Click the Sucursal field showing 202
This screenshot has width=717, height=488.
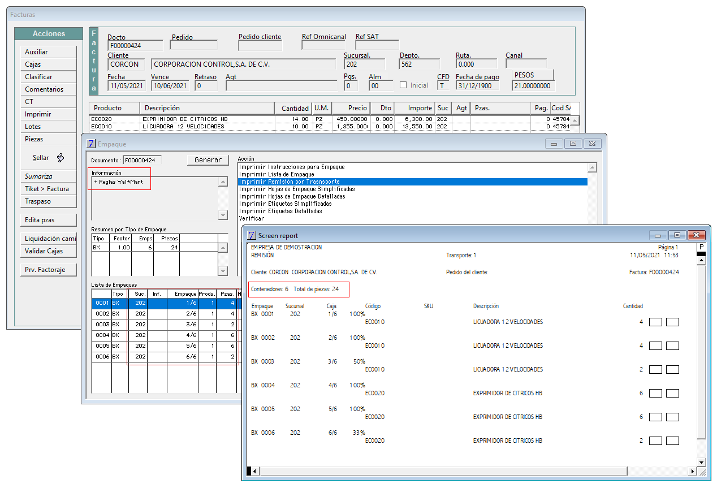(x=364, y=64)
